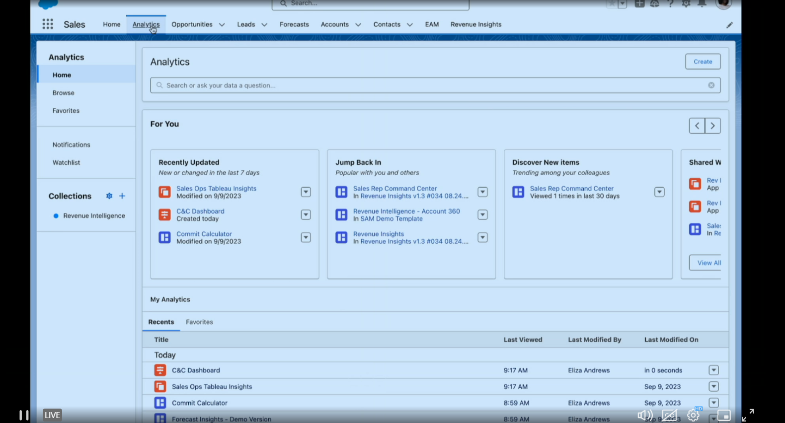Expand the Accounts tab dropdown chevron
Screen dimensions: 785x423
click(x=358, y=25)
